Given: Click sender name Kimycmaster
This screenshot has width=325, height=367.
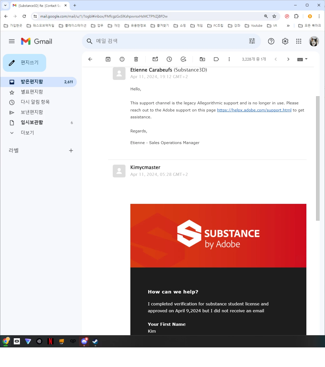Looking at the screenshot, I should (145, 167).
